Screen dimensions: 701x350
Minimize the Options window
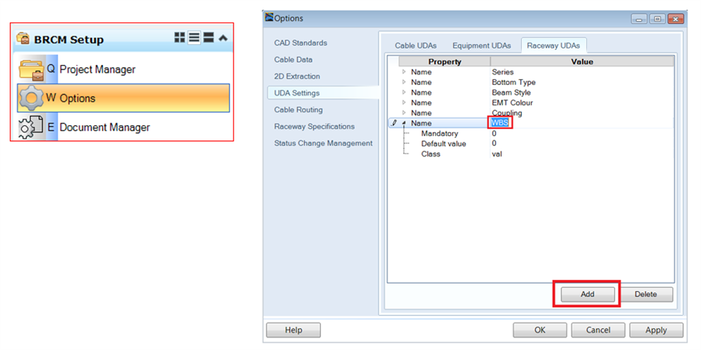point(639,19)
